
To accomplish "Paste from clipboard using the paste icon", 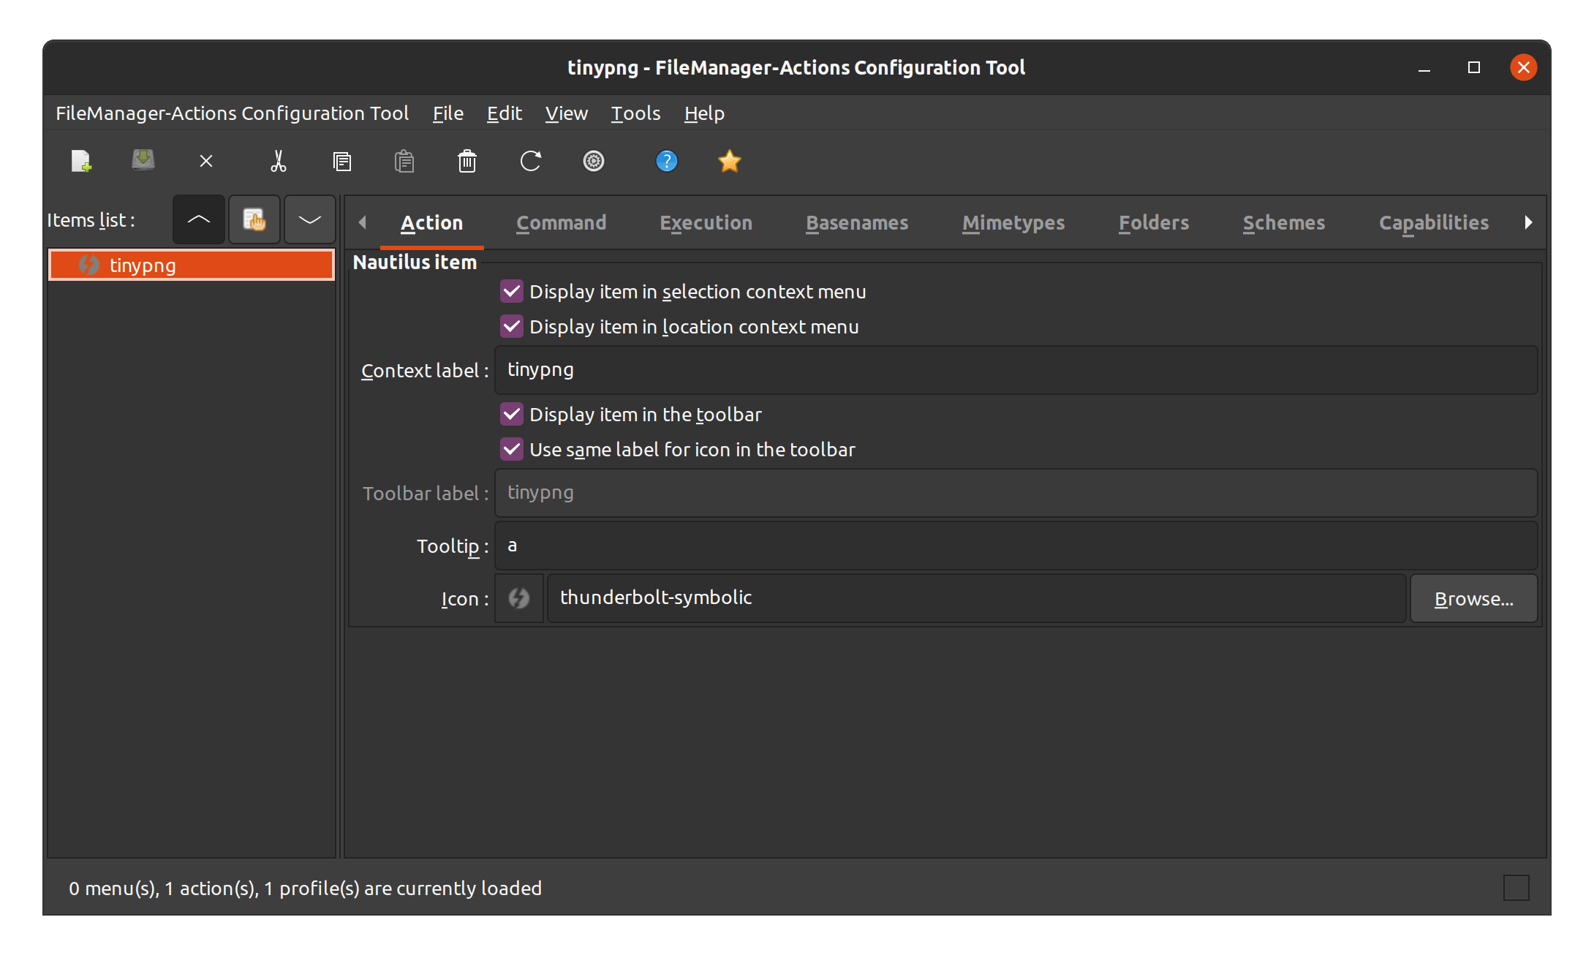I will pos(404,161).
